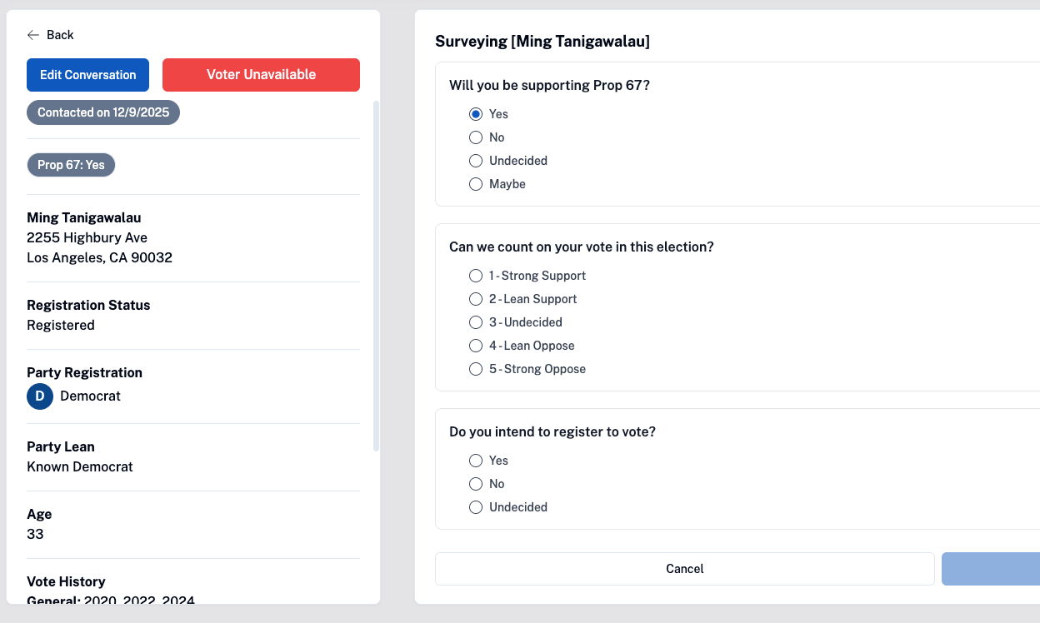Open Edit Conversation

pos(87,75)
